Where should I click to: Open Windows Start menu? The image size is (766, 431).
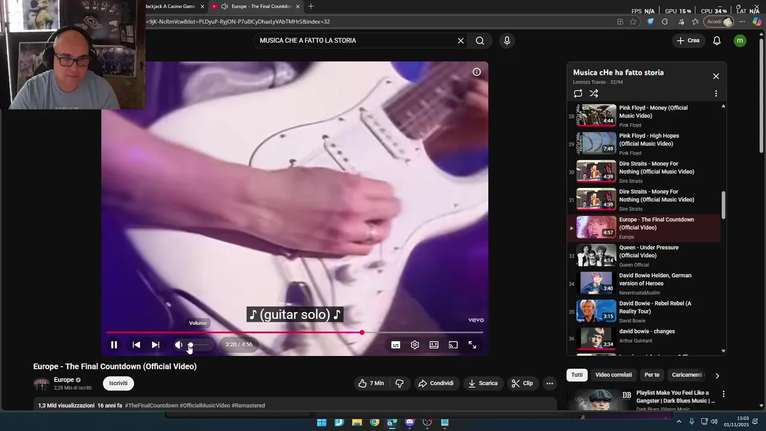click(321, 422)
